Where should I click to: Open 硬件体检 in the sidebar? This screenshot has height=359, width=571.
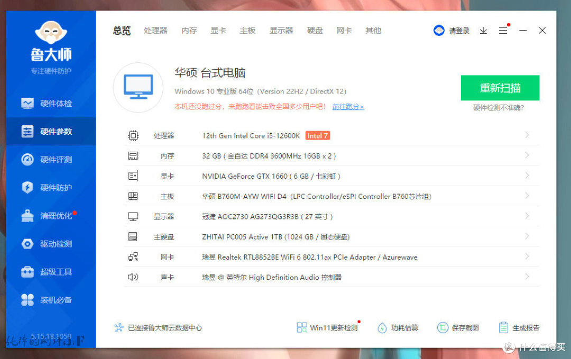(x=51, y=104)
